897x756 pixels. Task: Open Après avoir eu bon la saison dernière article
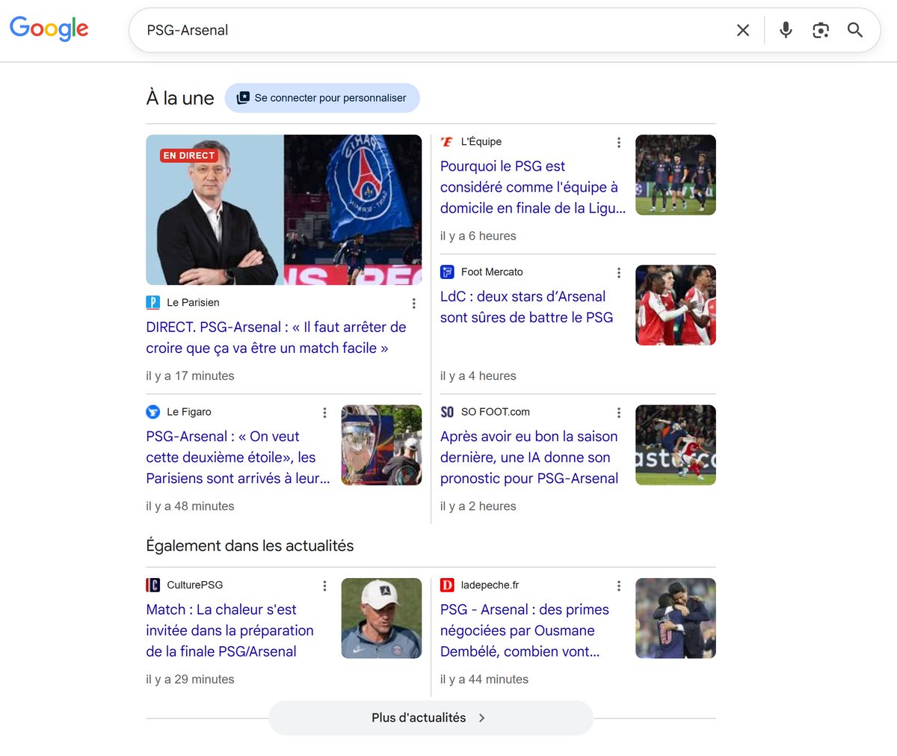click(x=529, y=457)
